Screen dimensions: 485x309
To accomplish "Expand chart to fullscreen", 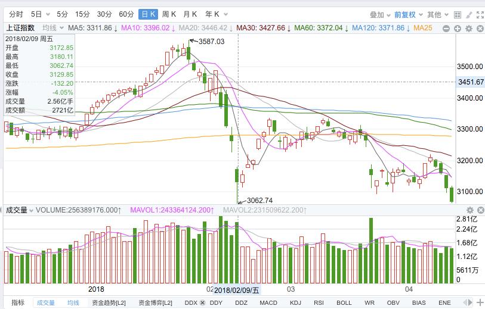I will point(480,15).
